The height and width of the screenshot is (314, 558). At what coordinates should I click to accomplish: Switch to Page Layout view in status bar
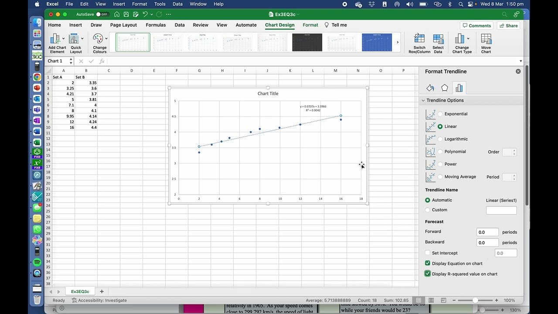click(431, 300)
